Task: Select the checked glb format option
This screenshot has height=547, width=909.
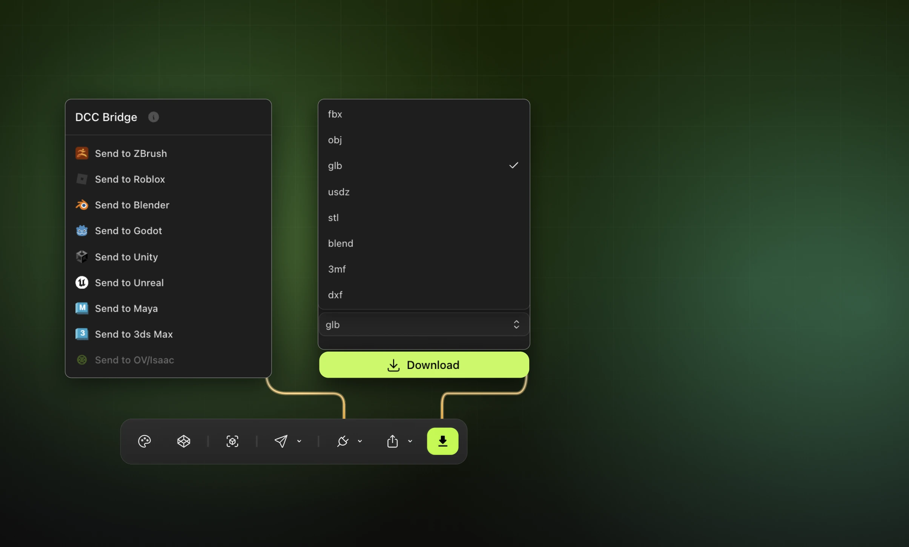Action: [x=424, y=166]
